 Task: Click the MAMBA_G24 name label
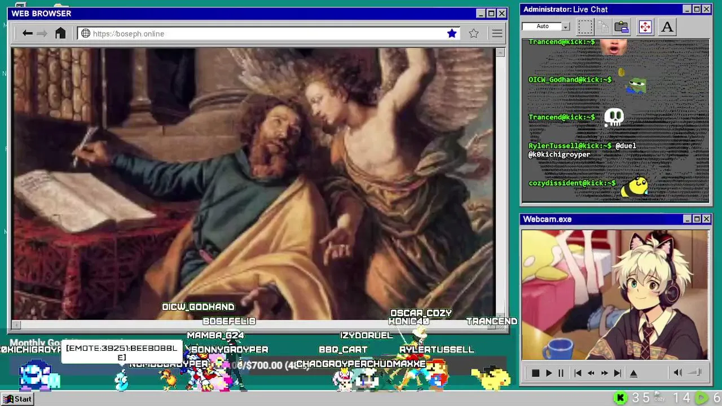pos(215,336)
